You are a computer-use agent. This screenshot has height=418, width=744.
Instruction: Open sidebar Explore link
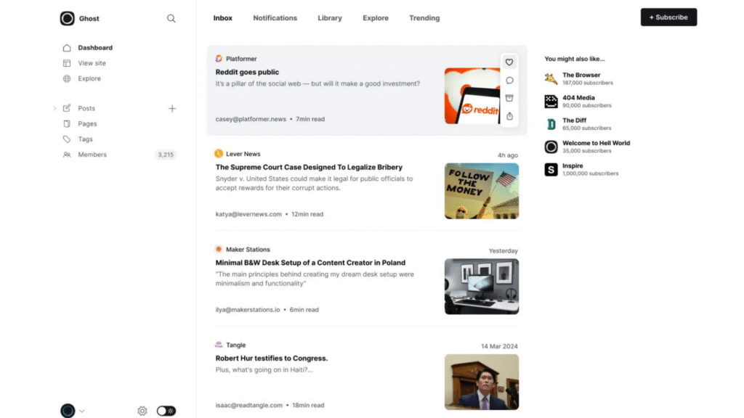click(89, 78)
